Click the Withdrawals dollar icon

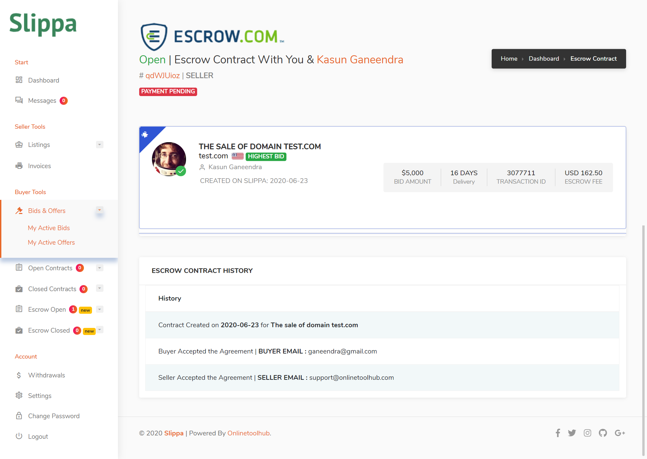pos(19,375)
